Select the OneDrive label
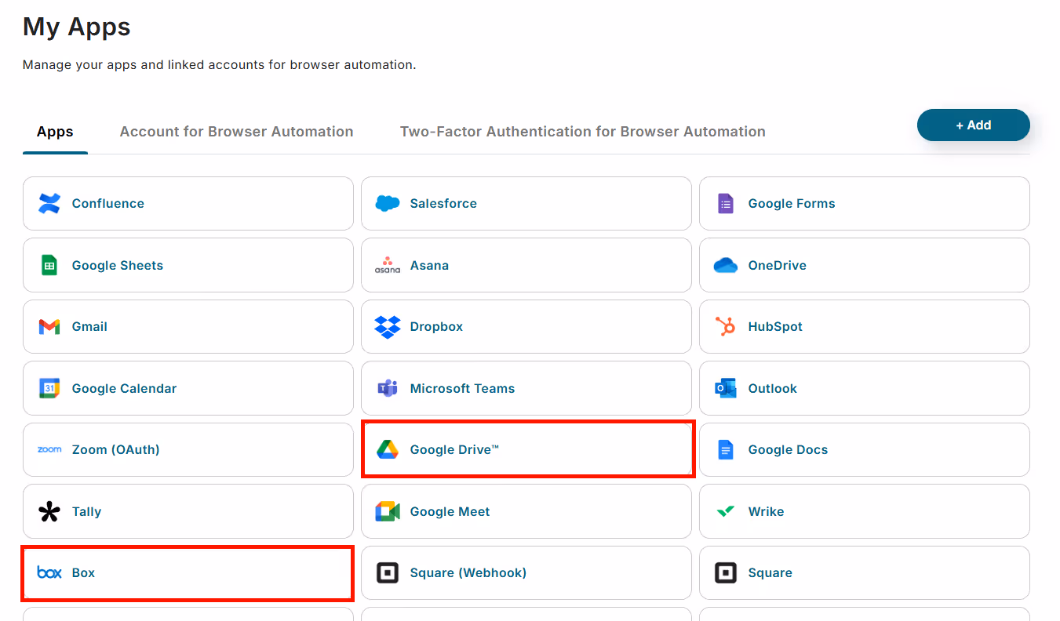This screenshot has height=621, width=1060. click(x=778, y=265)
